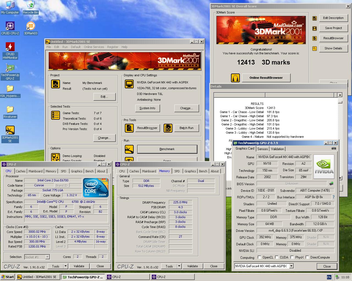Image resolution: width=352 pixels, height=281 pixels.
Task: Select the CPUID HWMonitor desktop icon
Action: tap(10, 51)
